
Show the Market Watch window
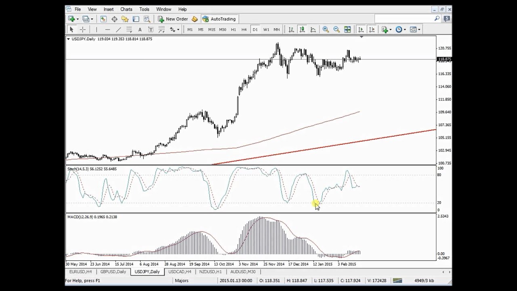103,19
